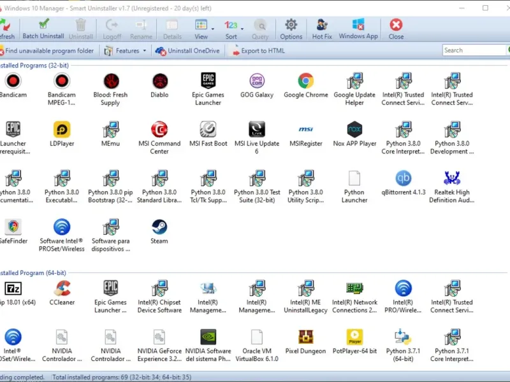Image resolution: width=510 pixels, height=382 pixels.
Task: Click the Installed Programs (32-bit) header
Action: point(34,66)
